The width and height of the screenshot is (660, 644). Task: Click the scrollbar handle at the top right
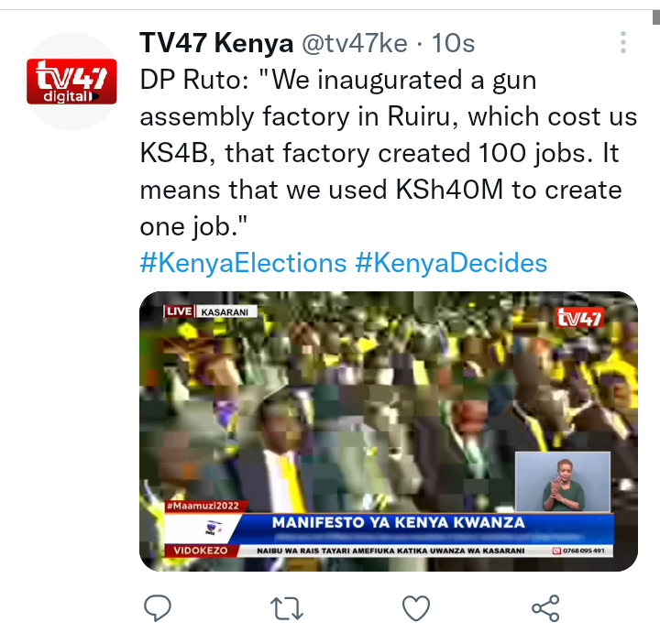click(656, 17)
